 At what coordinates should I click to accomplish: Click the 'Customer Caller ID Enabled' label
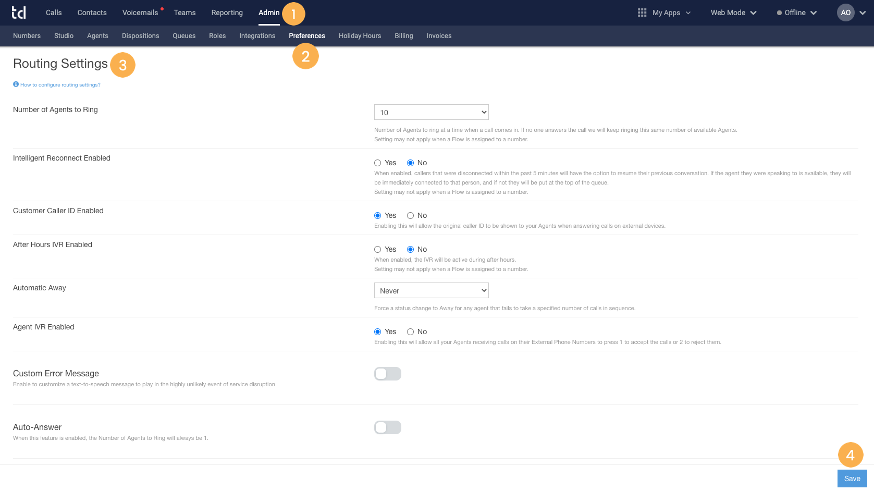58,211
